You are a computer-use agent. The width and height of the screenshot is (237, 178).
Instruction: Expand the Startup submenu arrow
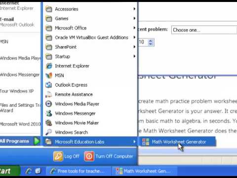click(134, 56)
